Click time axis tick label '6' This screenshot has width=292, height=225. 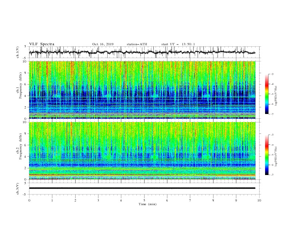(x=167, y=200)
